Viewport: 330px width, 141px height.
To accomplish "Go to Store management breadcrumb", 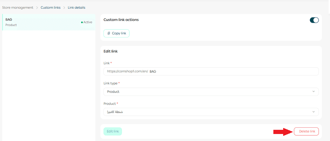I will click(17, 7).
